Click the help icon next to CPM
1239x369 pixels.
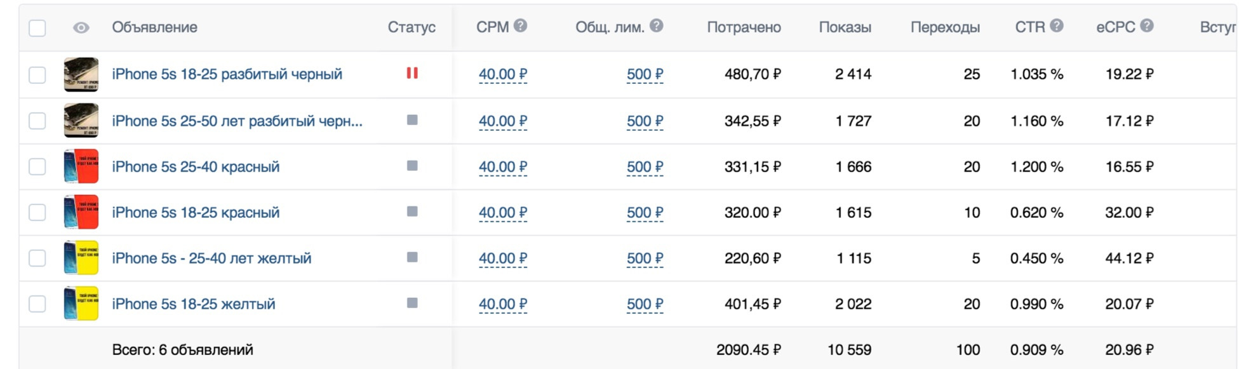[520, 26]
